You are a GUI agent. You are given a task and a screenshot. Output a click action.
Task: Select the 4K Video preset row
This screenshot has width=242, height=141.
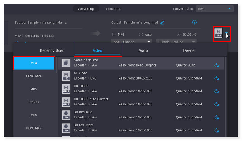click(136, 76)
